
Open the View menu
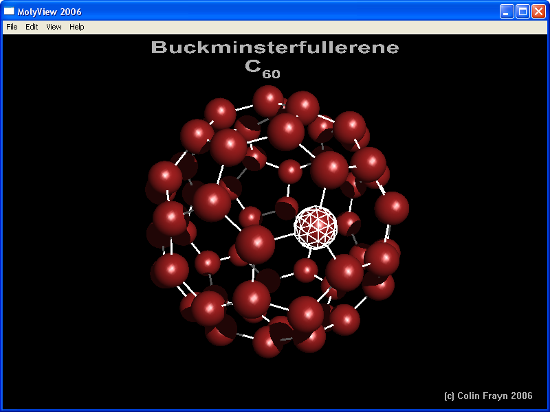[x=54, y=27]
